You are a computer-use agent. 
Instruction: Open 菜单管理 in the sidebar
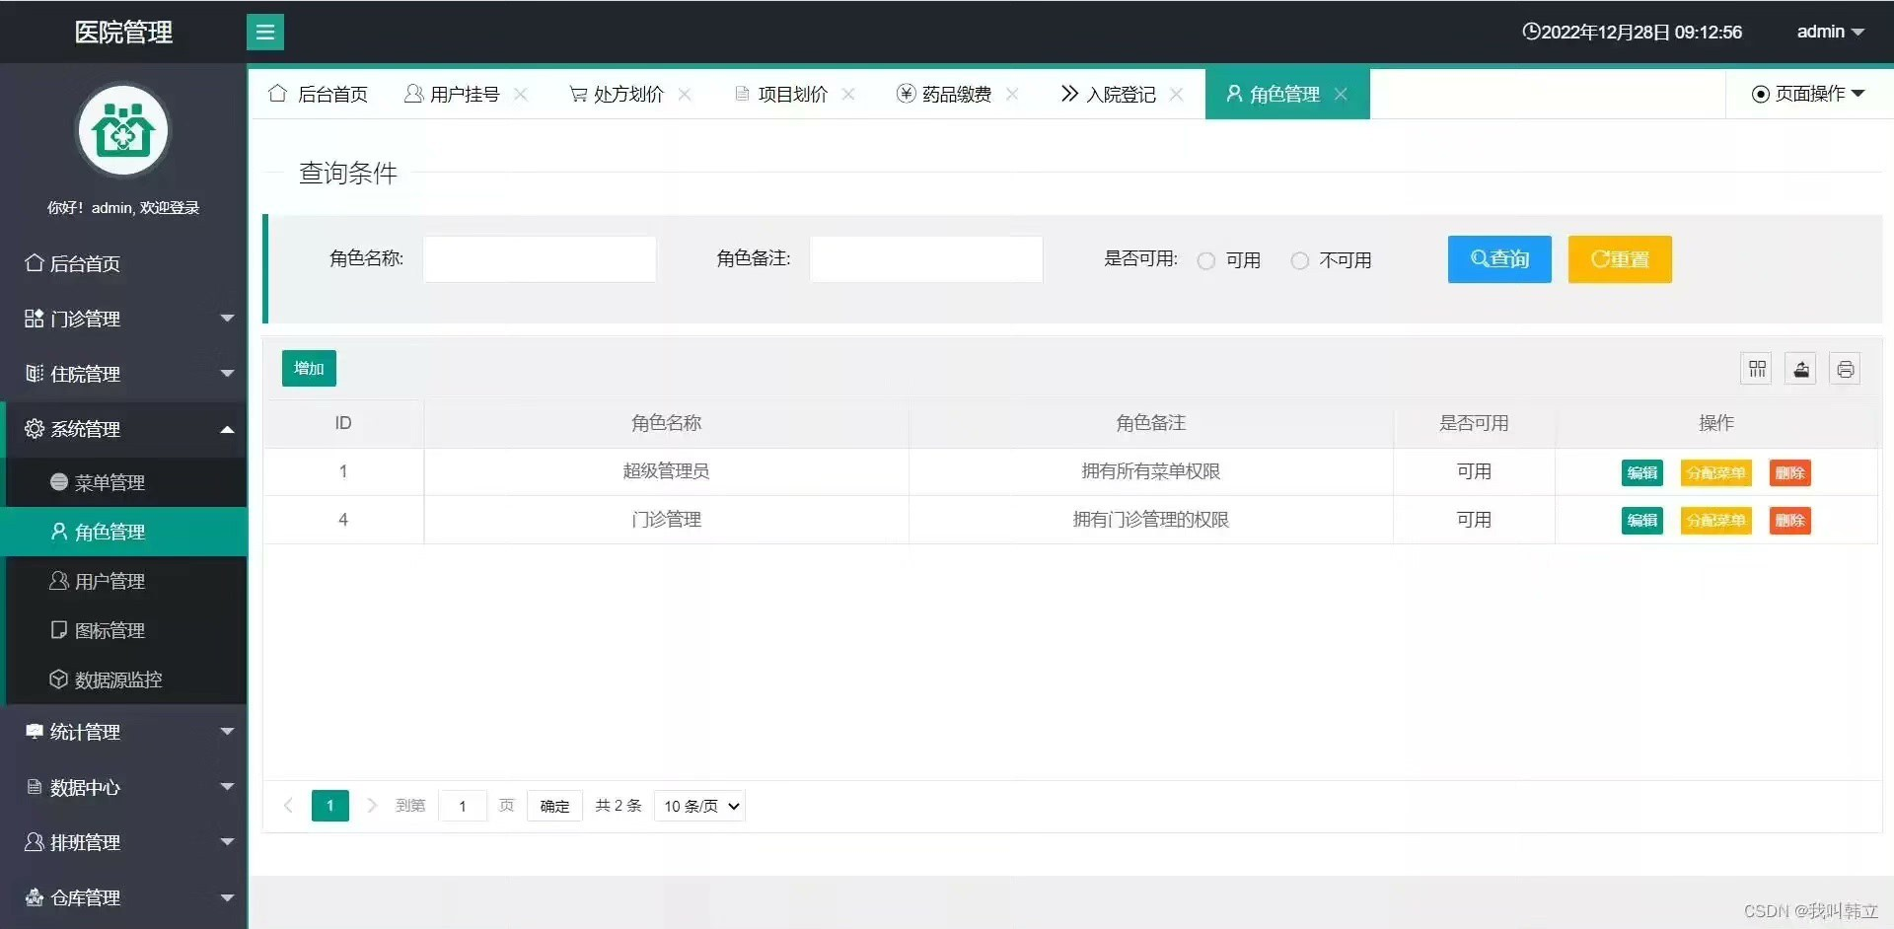[x=123, y=482]
